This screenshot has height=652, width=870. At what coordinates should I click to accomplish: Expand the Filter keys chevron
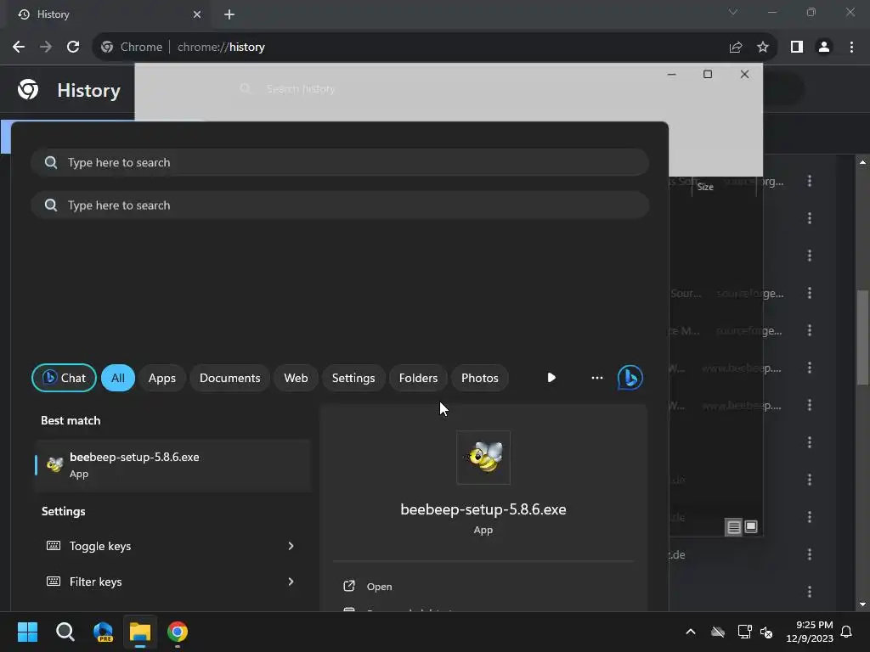tap(291, 582)
